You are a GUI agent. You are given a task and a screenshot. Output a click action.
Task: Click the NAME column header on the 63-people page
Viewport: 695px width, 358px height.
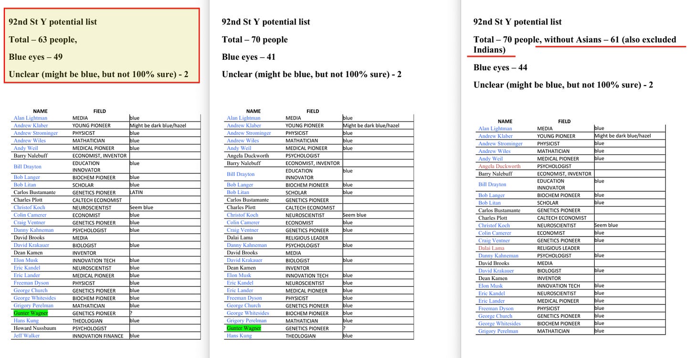[x=40, y=111]
